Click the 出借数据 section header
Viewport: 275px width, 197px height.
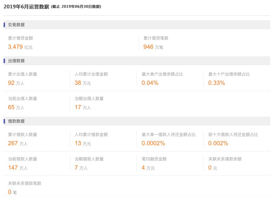point(16,61)
